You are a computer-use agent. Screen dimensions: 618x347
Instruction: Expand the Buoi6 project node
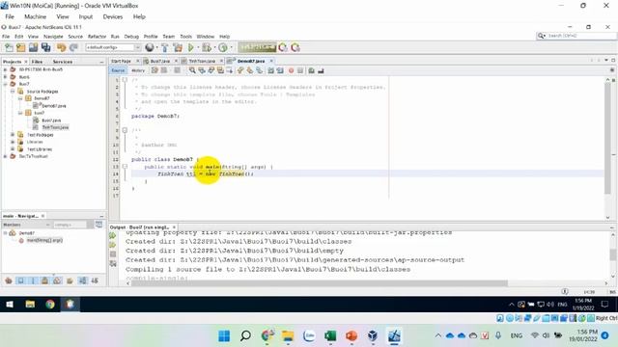pyautogui.click(x=5, y=77)
